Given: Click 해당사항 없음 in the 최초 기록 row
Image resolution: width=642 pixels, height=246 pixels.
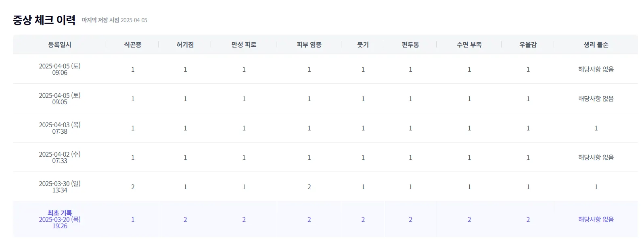Looking at the screenshot, I should 596,219.
